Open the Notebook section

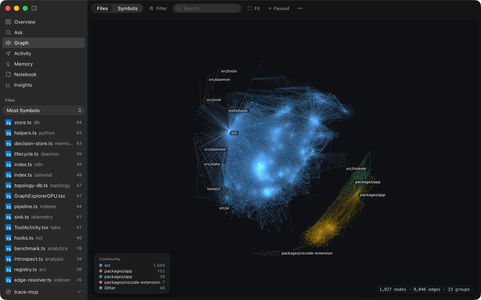click(43, 74)
